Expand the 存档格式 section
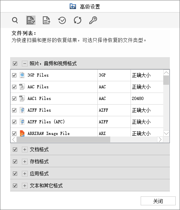Viewport: 180px width, 210px height. pos(25,161)
